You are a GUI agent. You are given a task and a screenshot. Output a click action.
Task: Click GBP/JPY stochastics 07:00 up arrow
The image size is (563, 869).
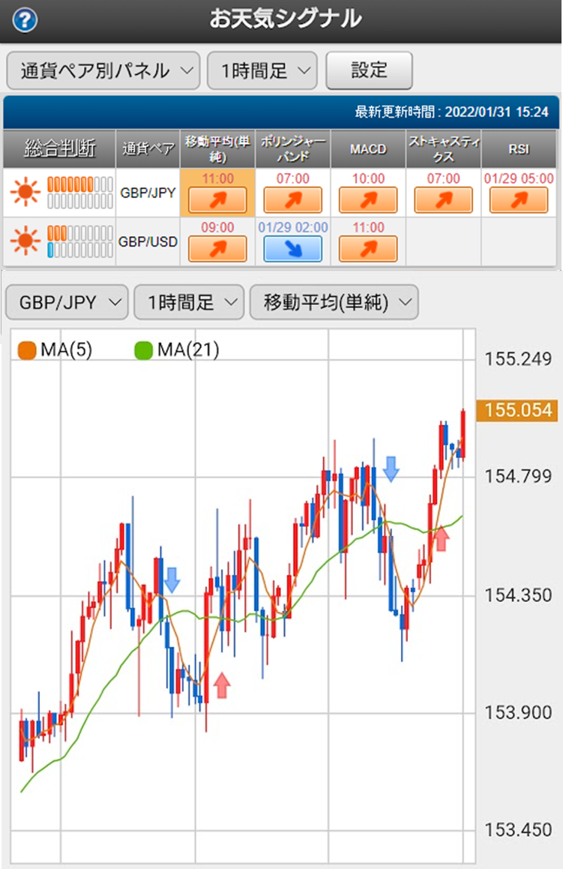tap(443, 200)
